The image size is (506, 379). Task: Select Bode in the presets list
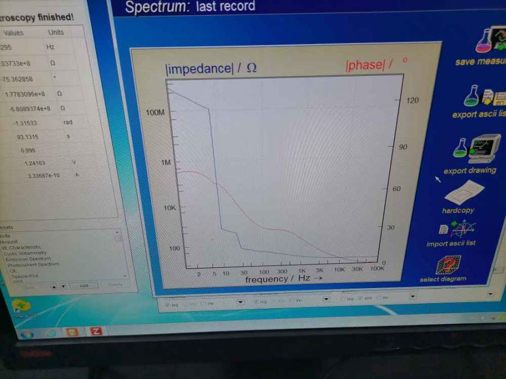(x=6, y=236)
